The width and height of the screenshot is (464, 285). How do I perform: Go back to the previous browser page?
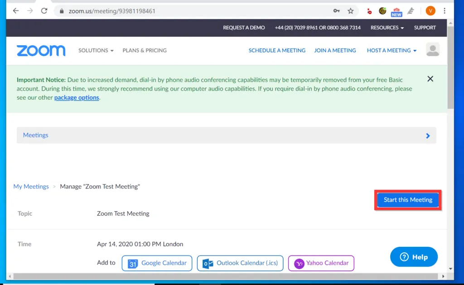click(16, 11)
